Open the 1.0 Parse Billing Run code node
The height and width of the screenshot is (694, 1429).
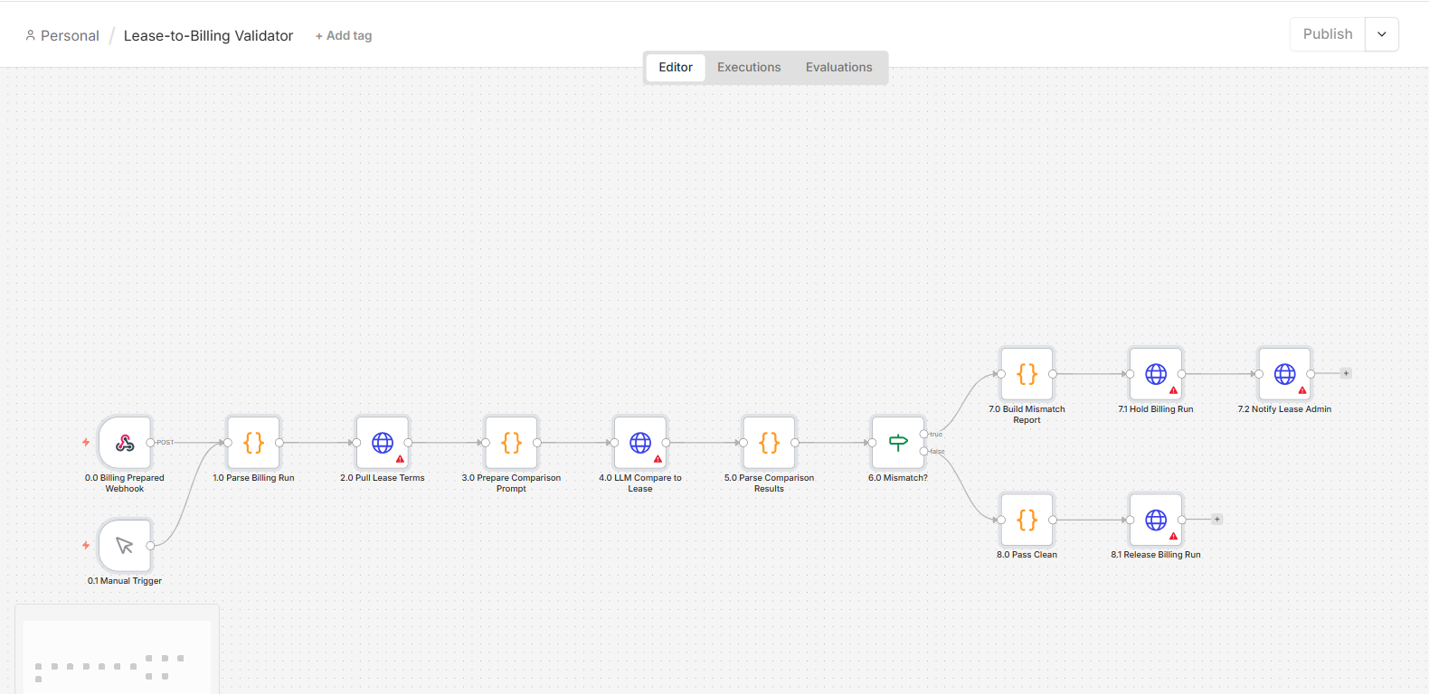pyautogui.click(x=254, y=443)
